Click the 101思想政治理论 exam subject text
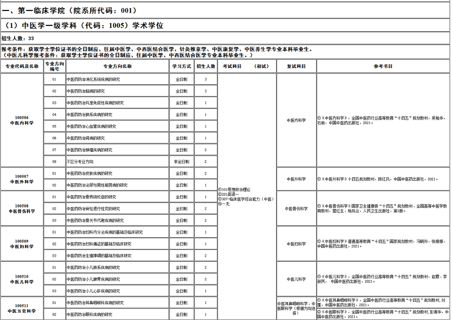Viewport: 452px width, 320px height. click(x=234, y=190)
